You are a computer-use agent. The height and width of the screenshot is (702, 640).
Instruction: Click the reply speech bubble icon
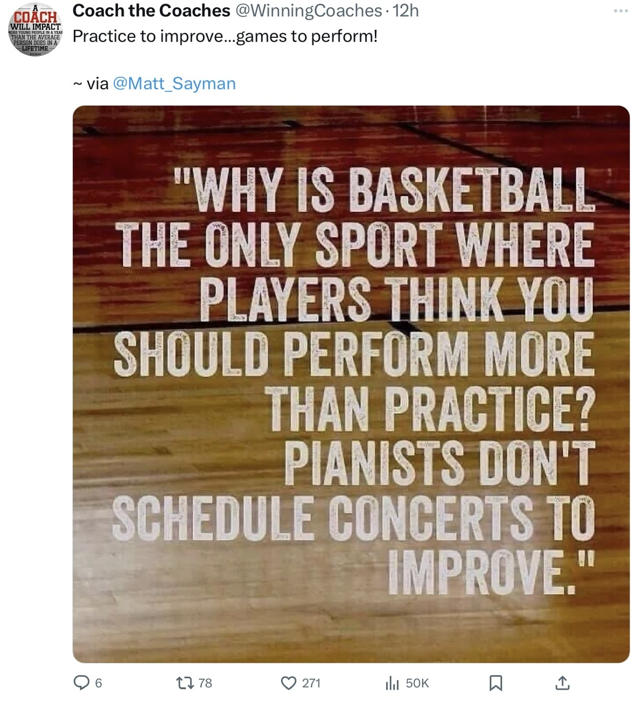point(82,683)
